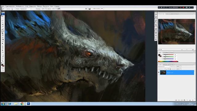Open the Filter menu
Image resolution: width=197 pixels, height=111 pixels.
[x=39, y=6]
